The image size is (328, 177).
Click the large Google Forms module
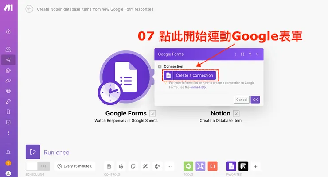(x=126, y=77)
